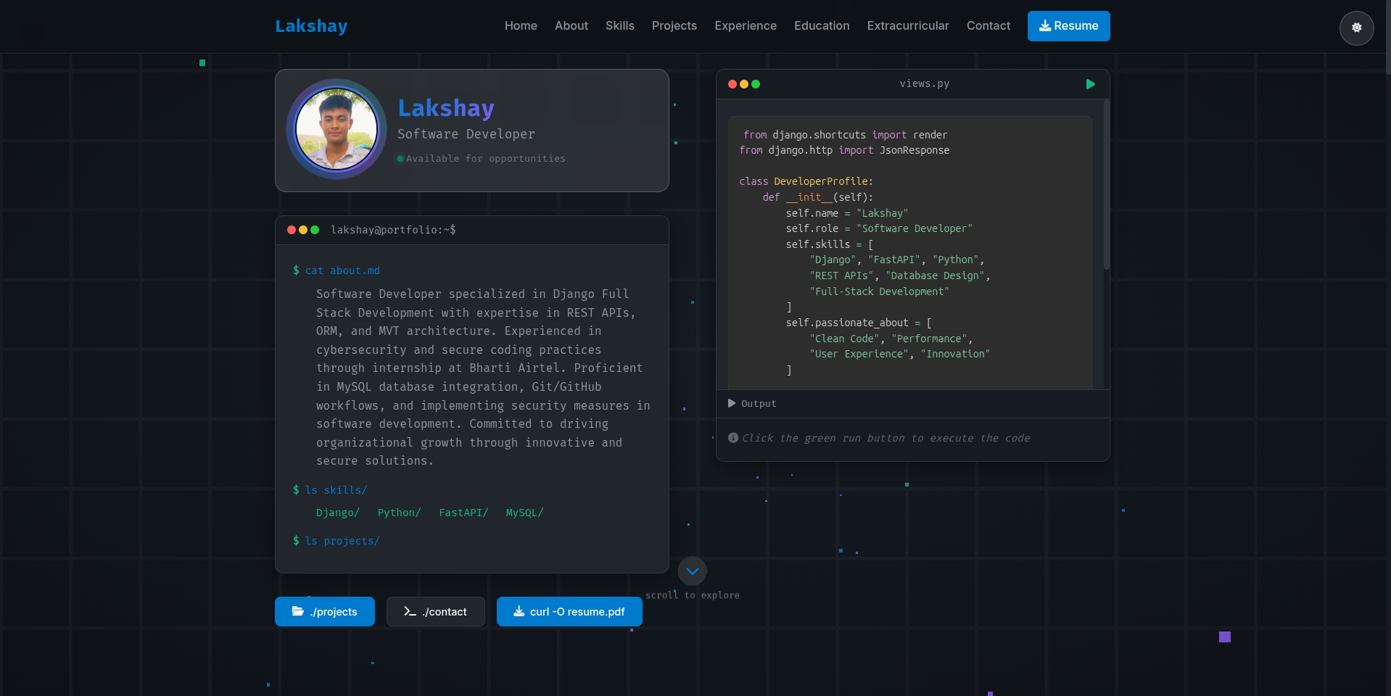Navigate to Experience in the top menu
The height and width of the screenshot is (696, 1391).
[x=746, y=25]
